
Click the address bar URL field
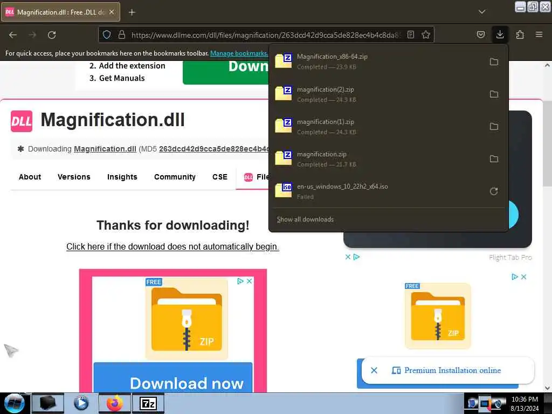click(x=266, y=35)
